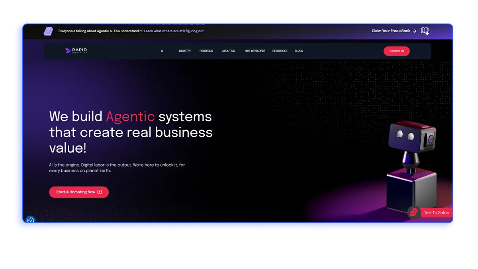Click the Claim Your Free eBook link
Screen dimensions: 478x269
[x=391, y=31]
